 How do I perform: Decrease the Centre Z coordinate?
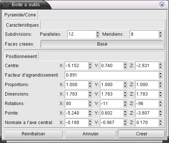coord(161,67)
